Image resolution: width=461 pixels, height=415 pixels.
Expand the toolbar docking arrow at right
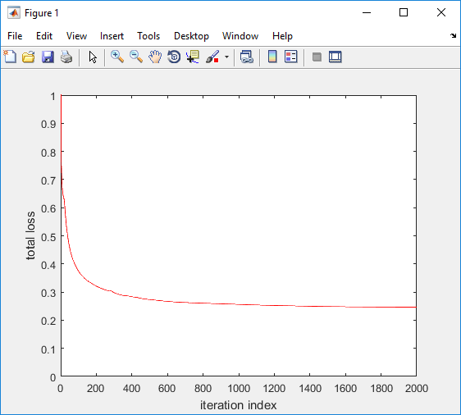coord(453,35)
